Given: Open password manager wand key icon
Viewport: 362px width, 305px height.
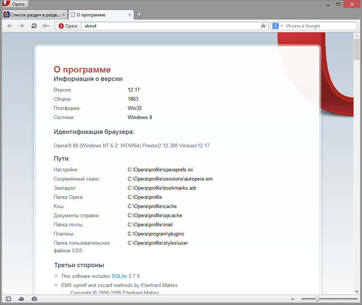Looking at the screenshot, I should 46,26.
